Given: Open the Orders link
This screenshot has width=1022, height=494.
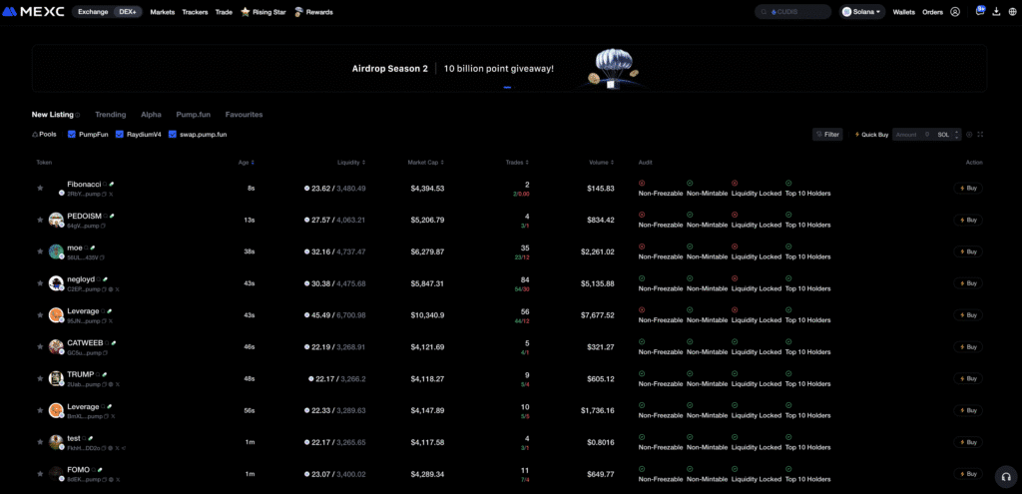Looking at the screenshot, I should coord(933,12).
